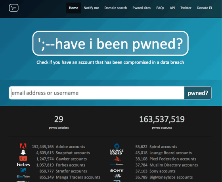
Task: Click the '29' pwned websites count
Action: click(59, 119)
